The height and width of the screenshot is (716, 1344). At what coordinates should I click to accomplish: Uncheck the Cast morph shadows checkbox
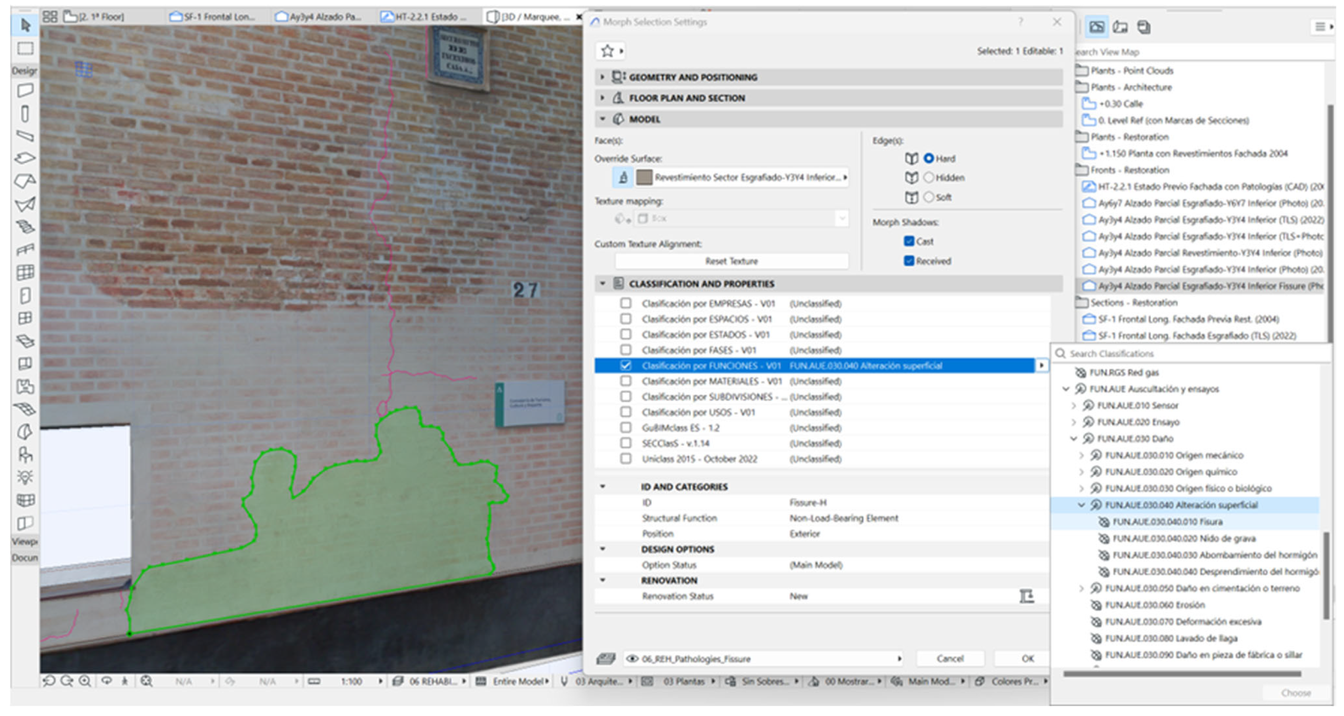pos(909,241)
